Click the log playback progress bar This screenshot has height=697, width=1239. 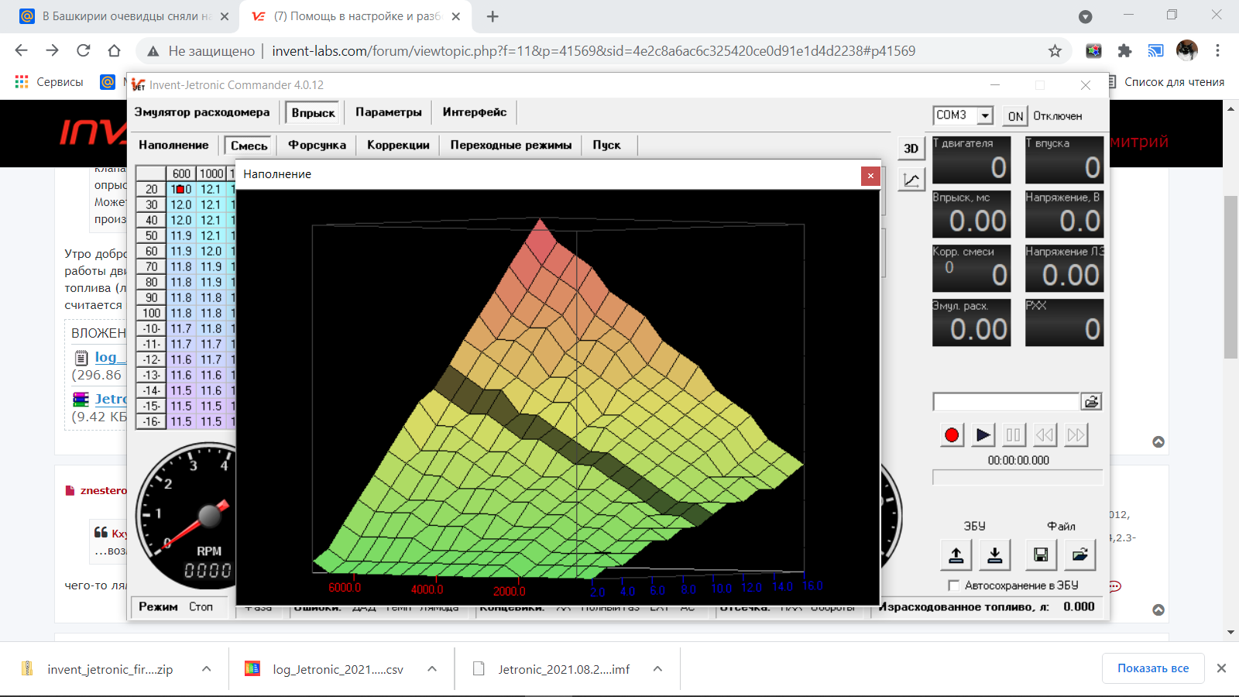tap(1018, 477)
